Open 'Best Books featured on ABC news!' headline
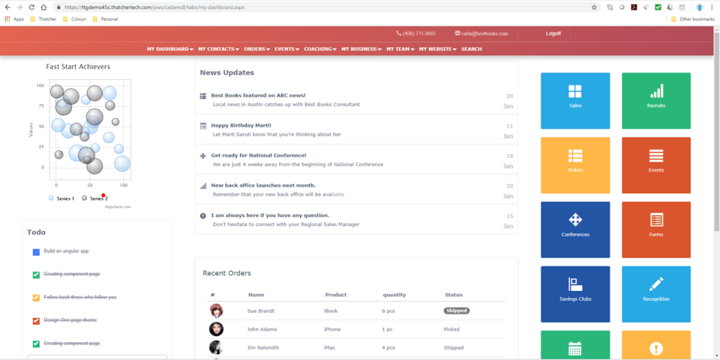This screenshot has width=720, height=360. 259,96
